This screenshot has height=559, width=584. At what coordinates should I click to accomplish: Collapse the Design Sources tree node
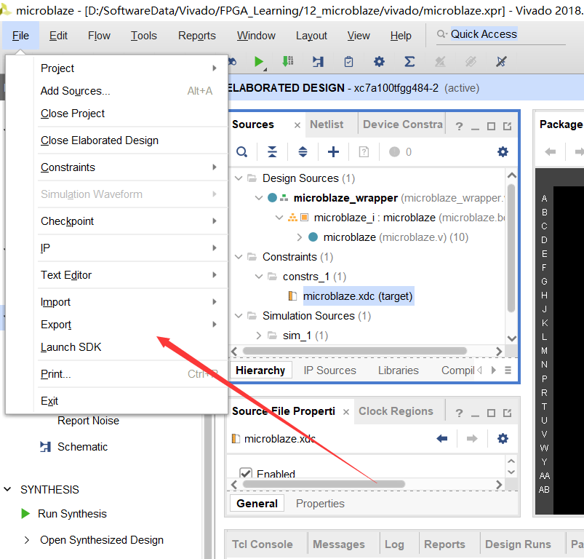238,178
